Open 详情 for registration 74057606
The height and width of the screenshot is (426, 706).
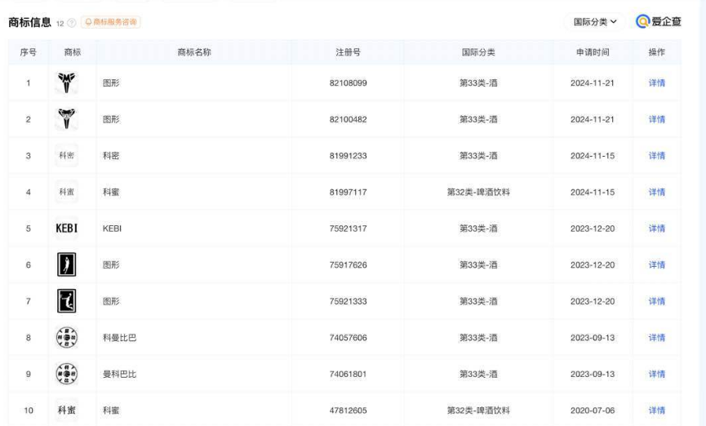(656, 338)
